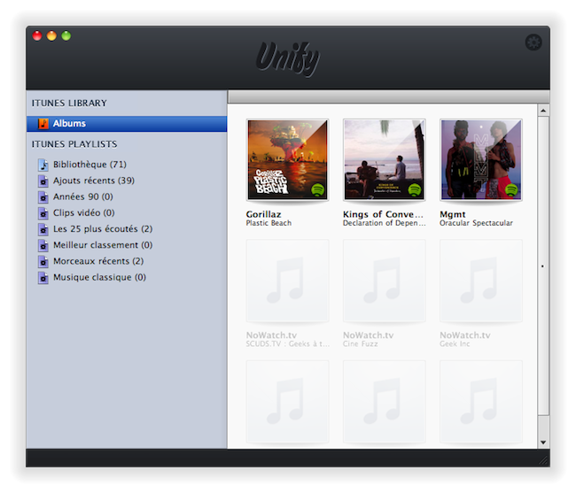Click the album grid scrollbar thumb
This screenshot has height=493, width=576.
[543, 266]
